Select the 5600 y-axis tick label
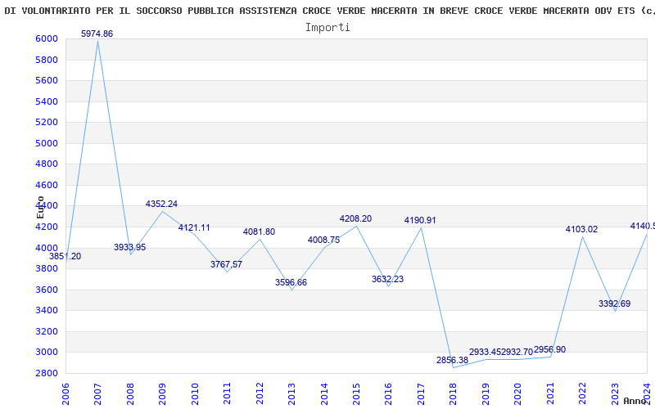Screen dimensions: 655x409 click(x=47, y=80)
